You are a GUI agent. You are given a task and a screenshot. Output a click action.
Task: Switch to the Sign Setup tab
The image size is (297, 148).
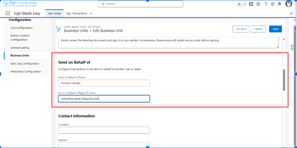click(x=54, y=13)
